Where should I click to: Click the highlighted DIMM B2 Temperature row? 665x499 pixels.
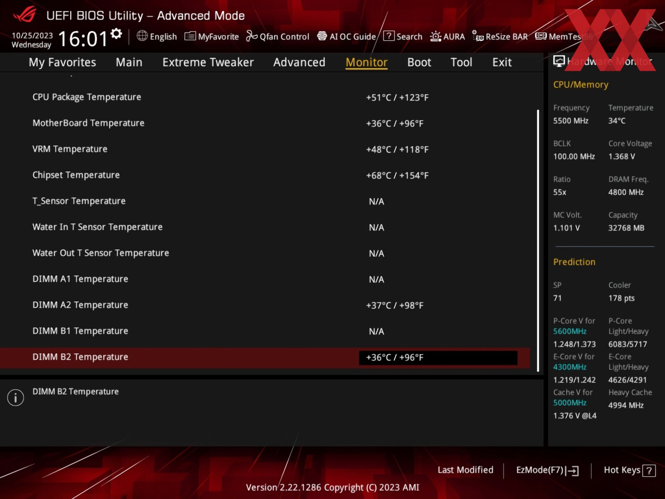pyautogui.click(x=265, y=358)
